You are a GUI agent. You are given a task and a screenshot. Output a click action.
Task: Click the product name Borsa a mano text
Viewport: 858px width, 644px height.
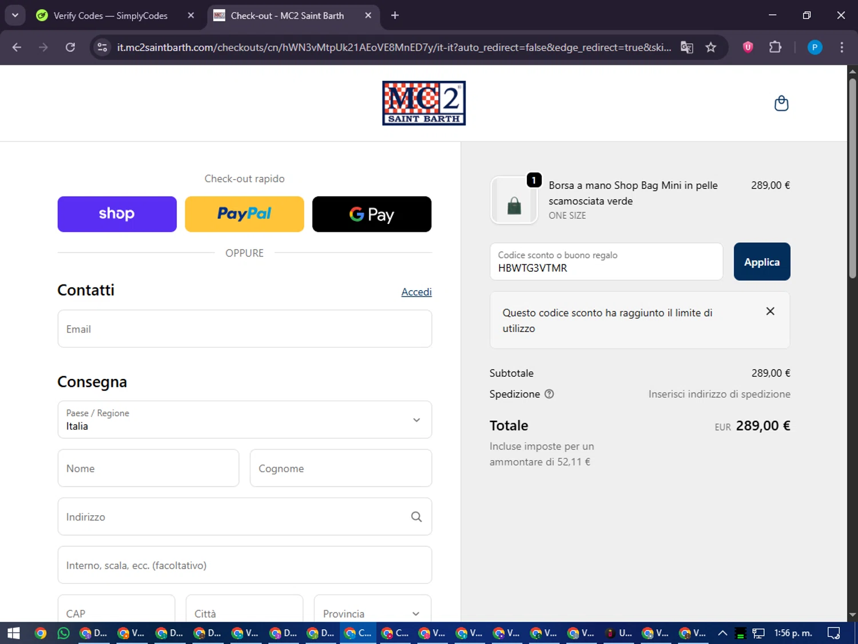coord(633,193)
